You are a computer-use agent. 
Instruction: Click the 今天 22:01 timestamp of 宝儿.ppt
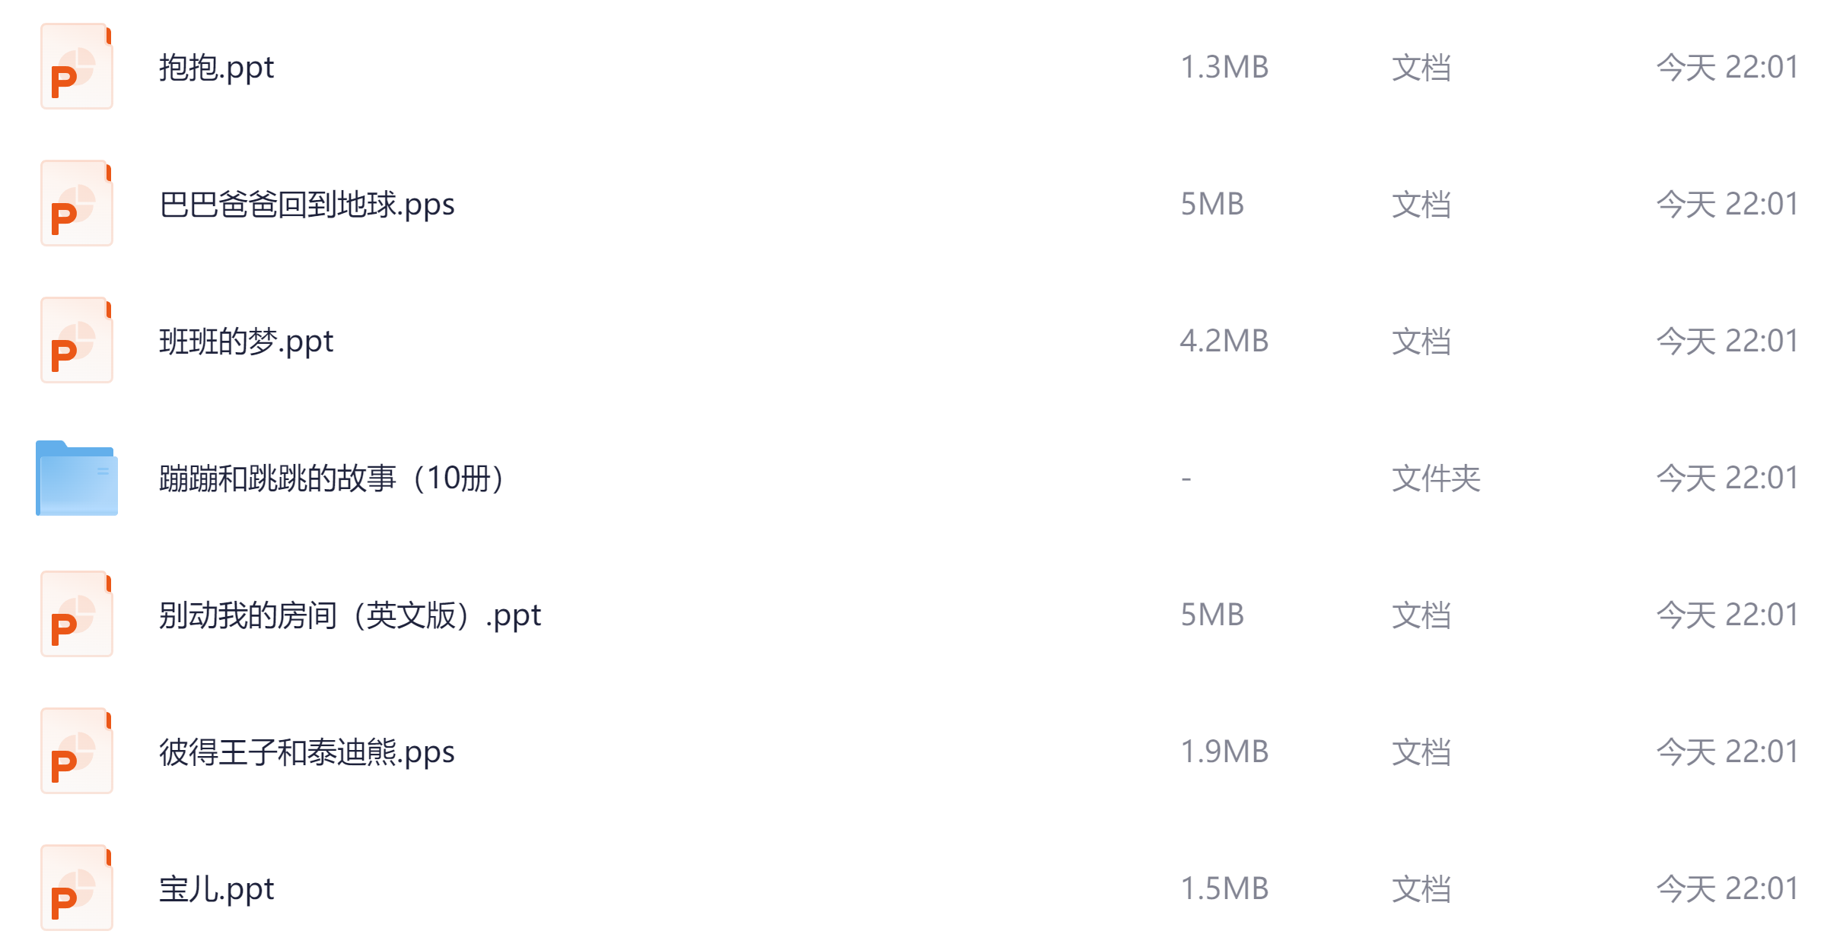tap(1727, 889)
